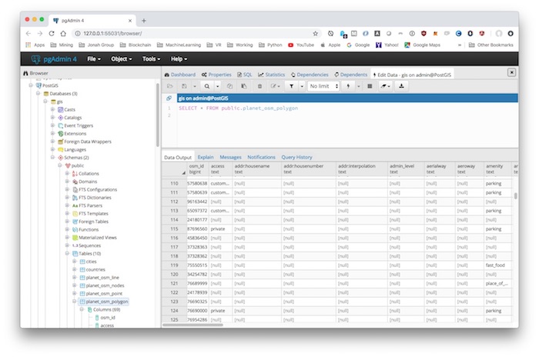Open the Explain results tab
Image resolution: width=539 pixels, height=357 pixels.
click(206, 157)
